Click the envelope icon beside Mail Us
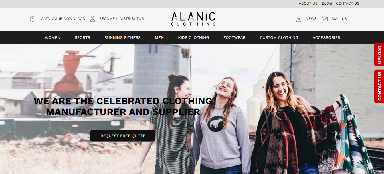The width and height of the screenshot is (384, 174). tap(325, 19)
